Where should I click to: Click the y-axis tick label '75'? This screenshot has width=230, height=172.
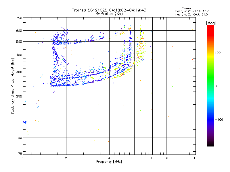click(20, 154)
